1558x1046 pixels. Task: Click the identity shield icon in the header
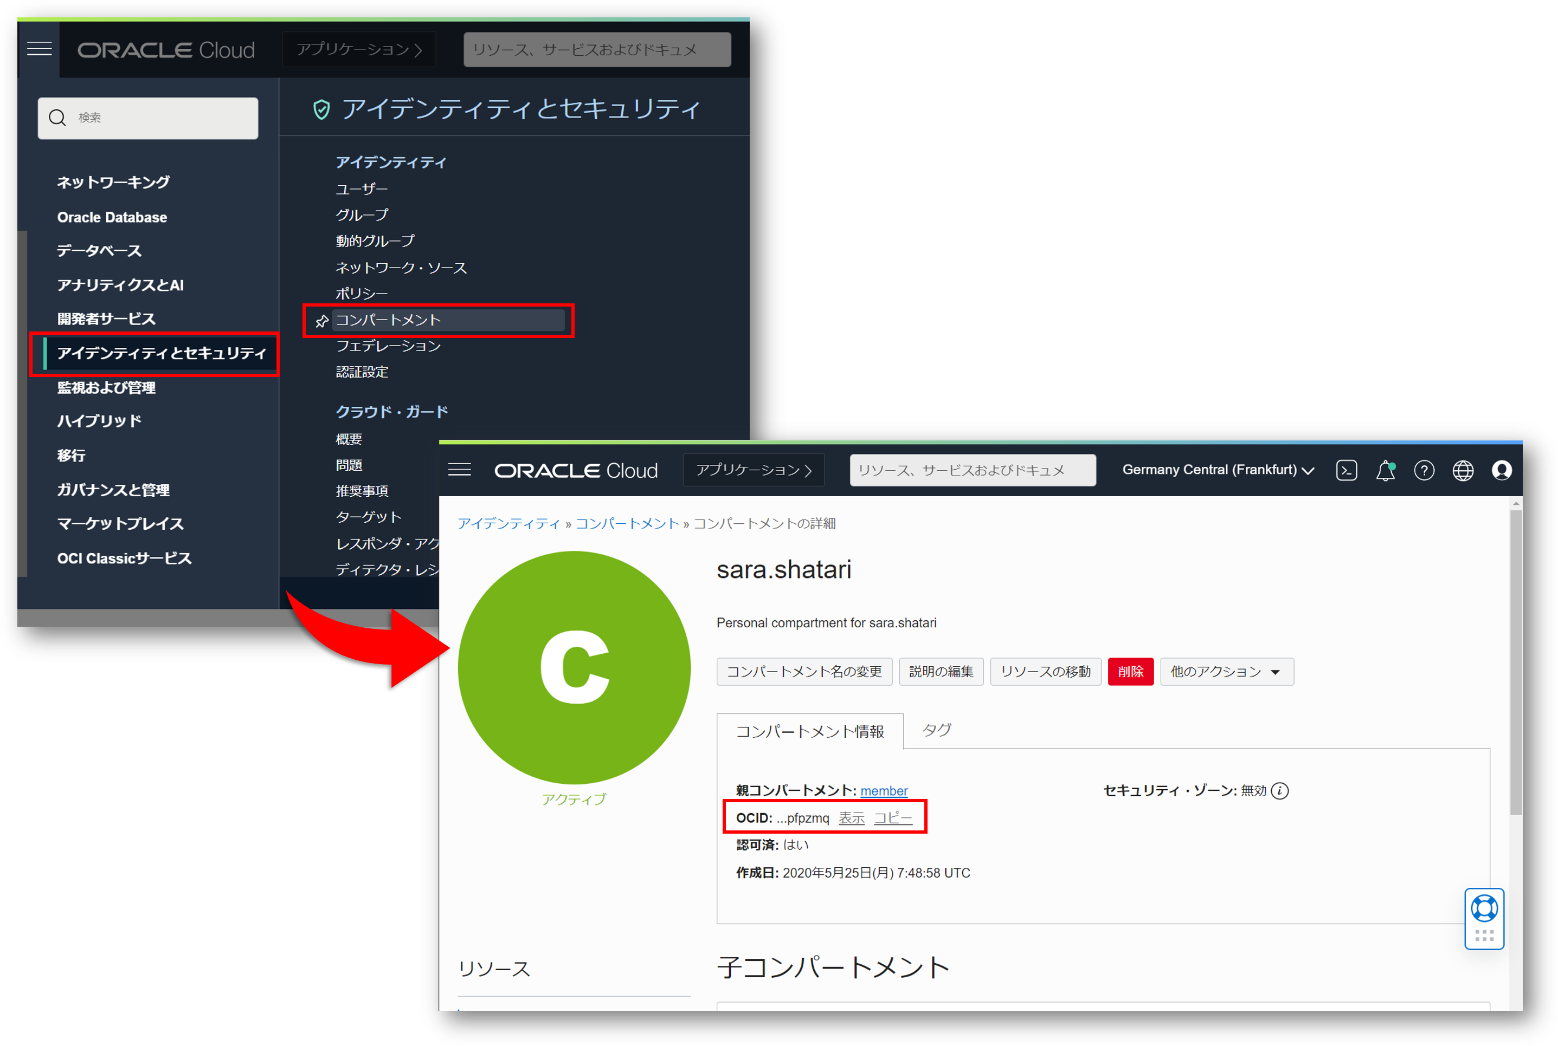tap(322, 110)
